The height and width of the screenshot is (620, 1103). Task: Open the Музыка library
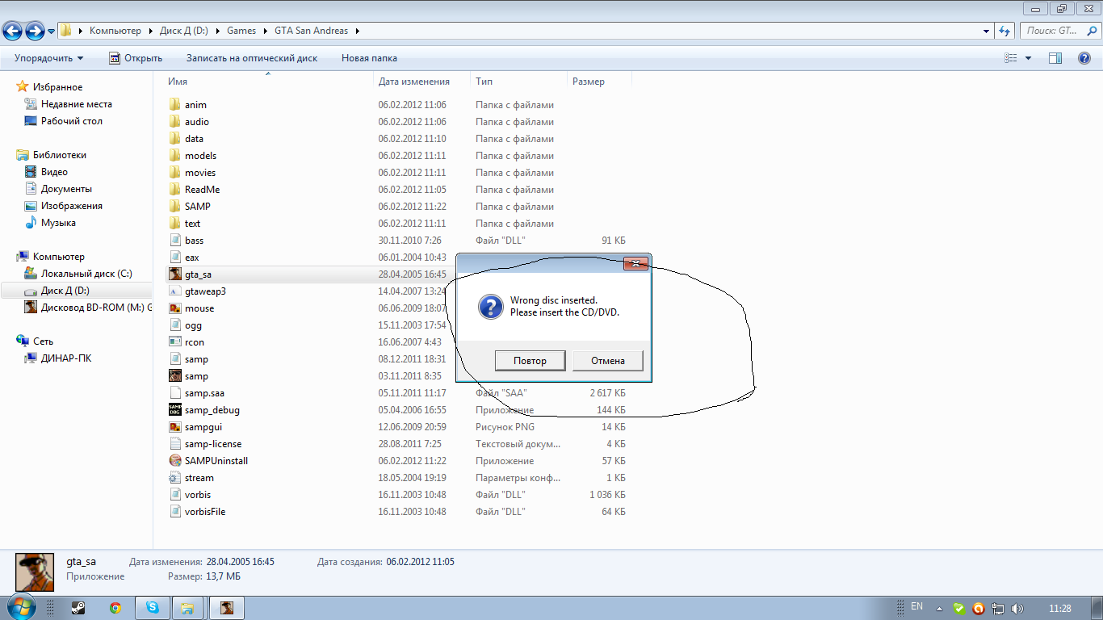coord(58,223)
